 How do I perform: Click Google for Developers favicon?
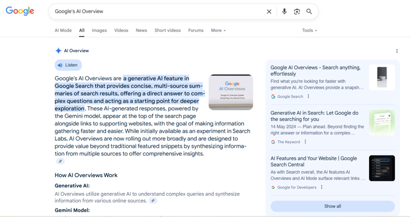pyautogui.click(x=273, y=188)
